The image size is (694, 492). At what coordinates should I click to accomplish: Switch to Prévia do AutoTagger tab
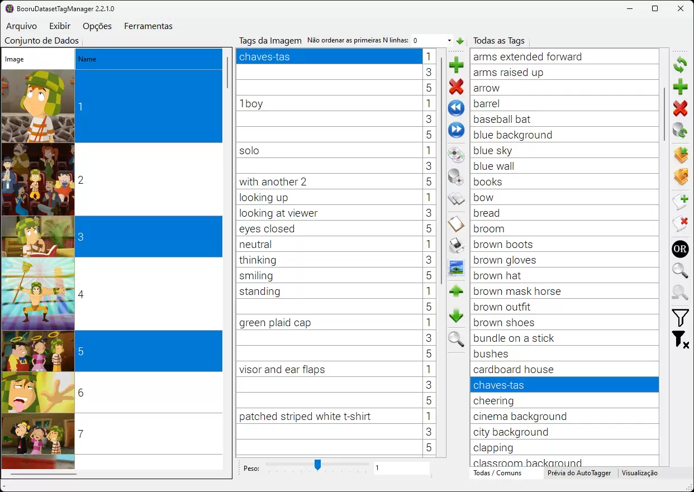click(x=579, y=473)
